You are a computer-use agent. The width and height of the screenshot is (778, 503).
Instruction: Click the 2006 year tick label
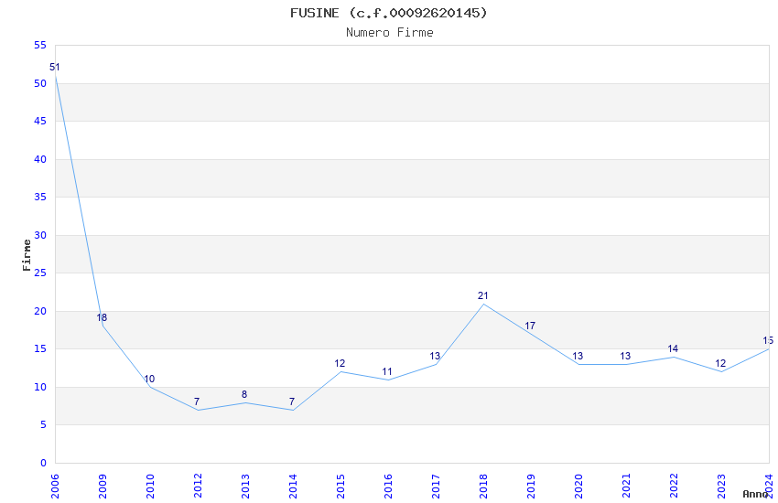(55, 487)
